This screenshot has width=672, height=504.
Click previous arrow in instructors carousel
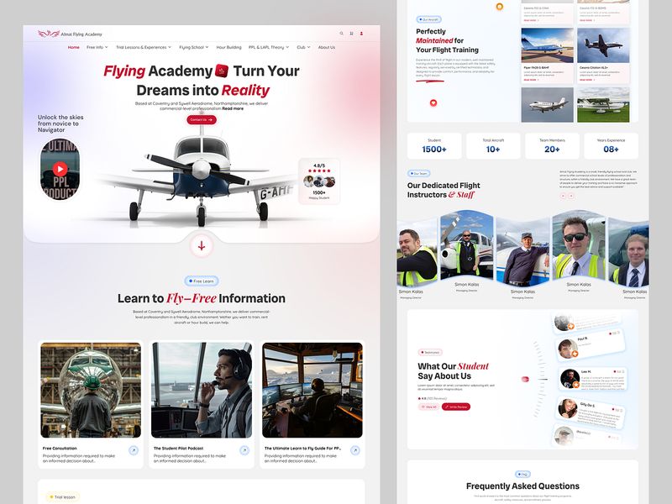pyautogui.click(x=563, y=196)
